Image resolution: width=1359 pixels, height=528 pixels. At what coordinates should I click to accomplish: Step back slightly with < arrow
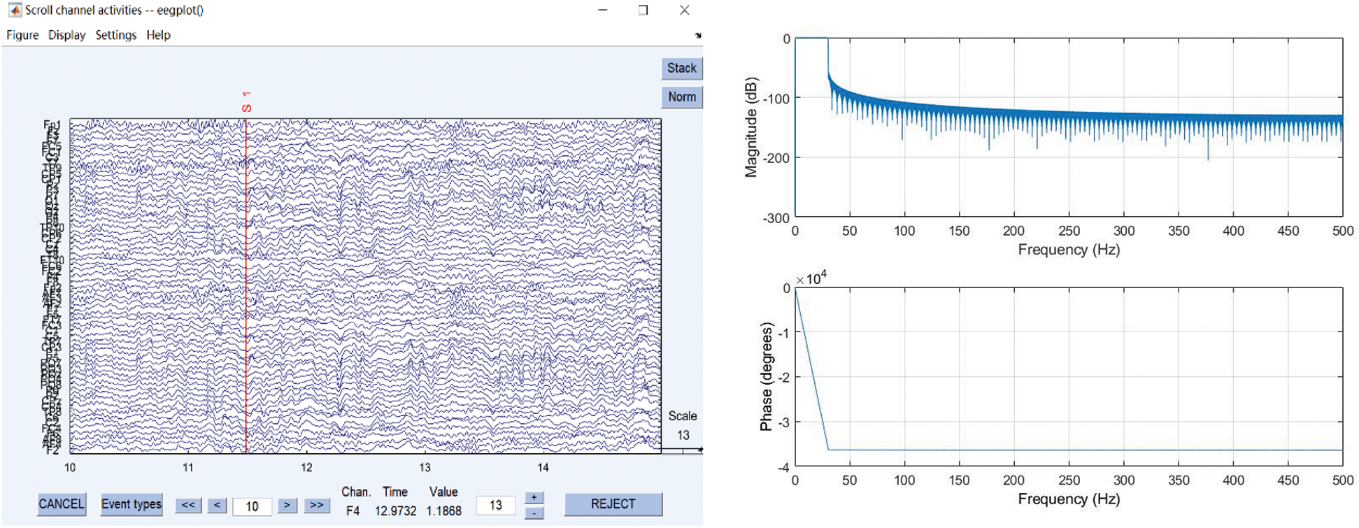click(x=217, y=505)
